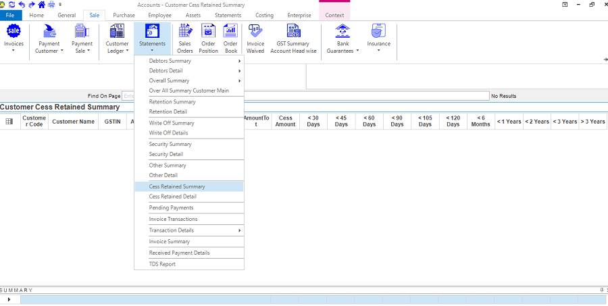Open GST Summary Account Head wise
The height and width of the screenshot is (306, 608).
coord(293,39)
